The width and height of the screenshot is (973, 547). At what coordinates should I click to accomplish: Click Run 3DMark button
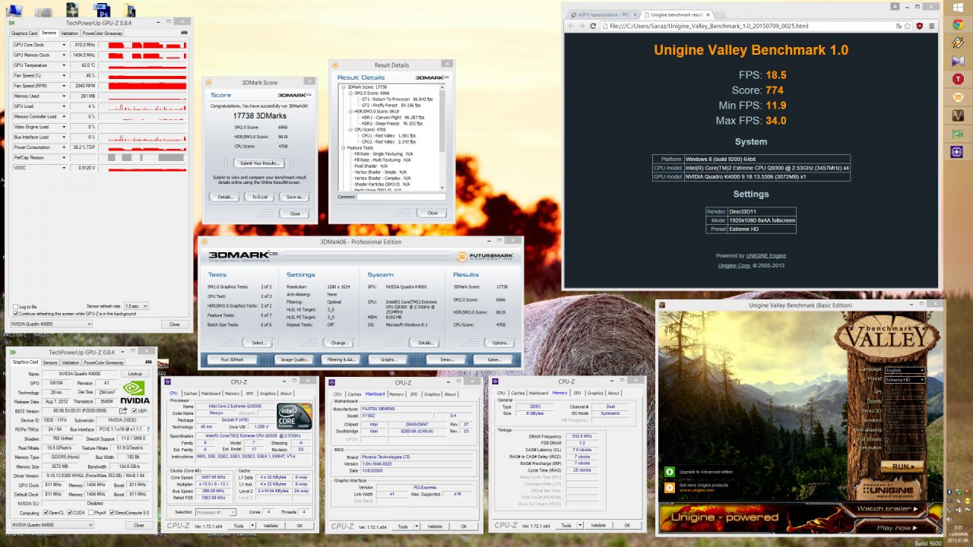(x=232, y=359)
